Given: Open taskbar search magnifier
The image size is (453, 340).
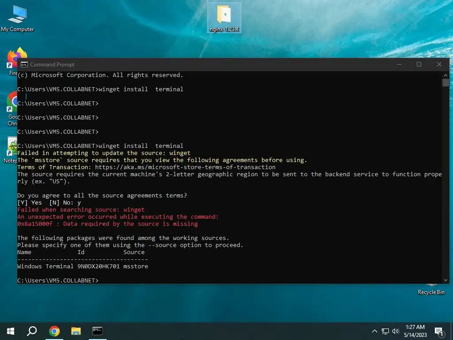Looking at the screenshot, I should click(x=32, y=331).
